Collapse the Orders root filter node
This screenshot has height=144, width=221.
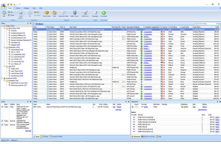pos(2,26)
